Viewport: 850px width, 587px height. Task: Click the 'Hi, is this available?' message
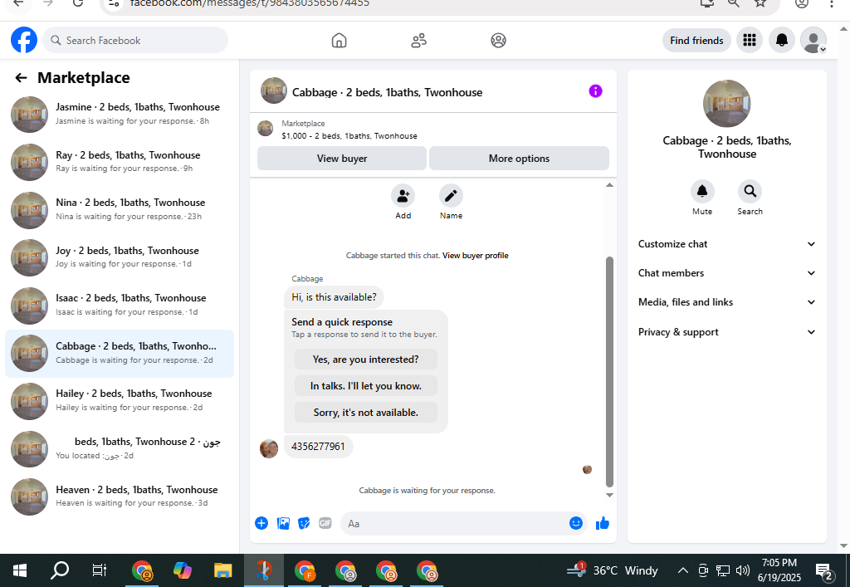coord(334,297)
